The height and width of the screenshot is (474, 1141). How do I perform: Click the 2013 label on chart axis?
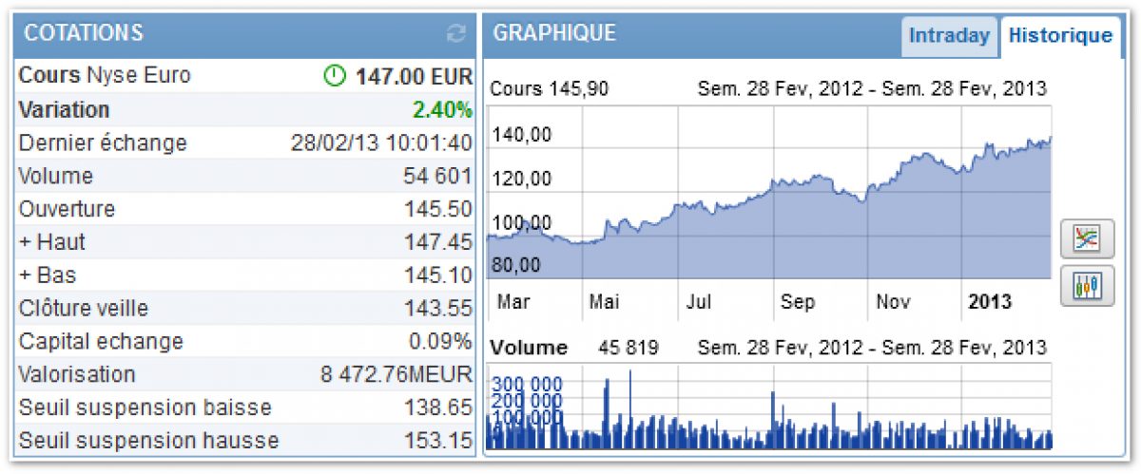click(990, 302)
